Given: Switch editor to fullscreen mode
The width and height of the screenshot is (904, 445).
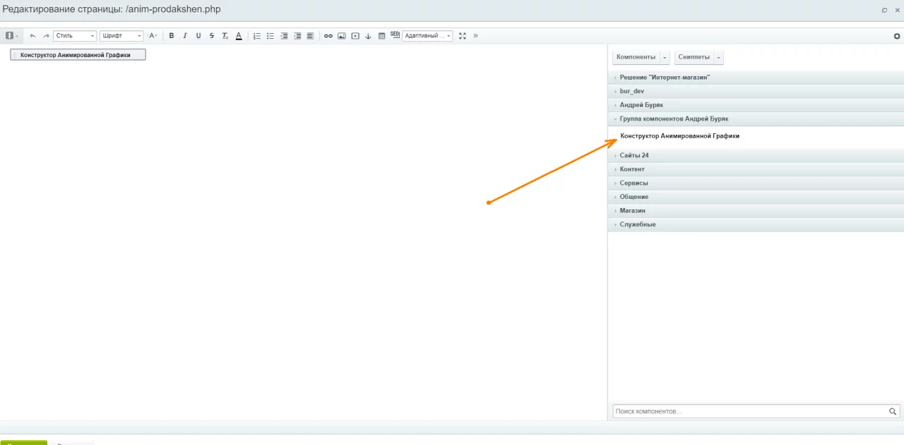Looking at the screenshot, I should coord(463,36).
